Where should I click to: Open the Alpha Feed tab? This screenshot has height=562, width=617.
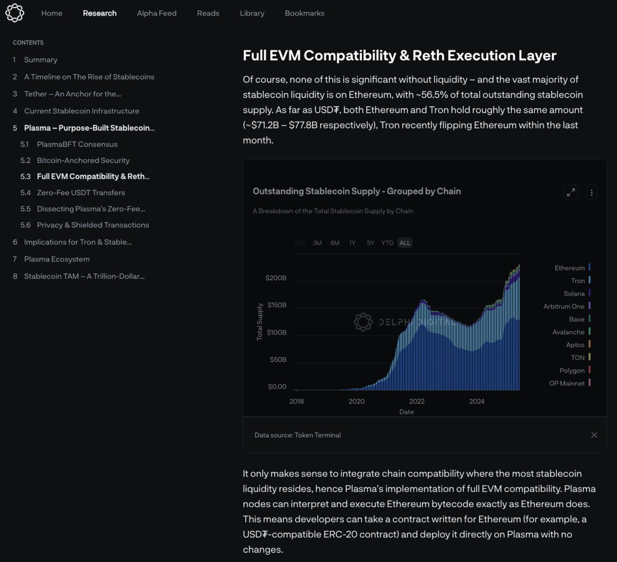[157, 13]
